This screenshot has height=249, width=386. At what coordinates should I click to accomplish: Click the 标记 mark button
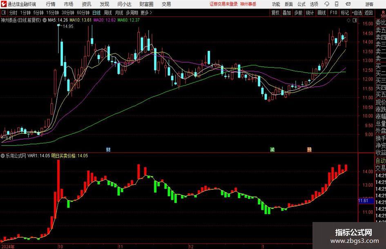tap(345, 13)
